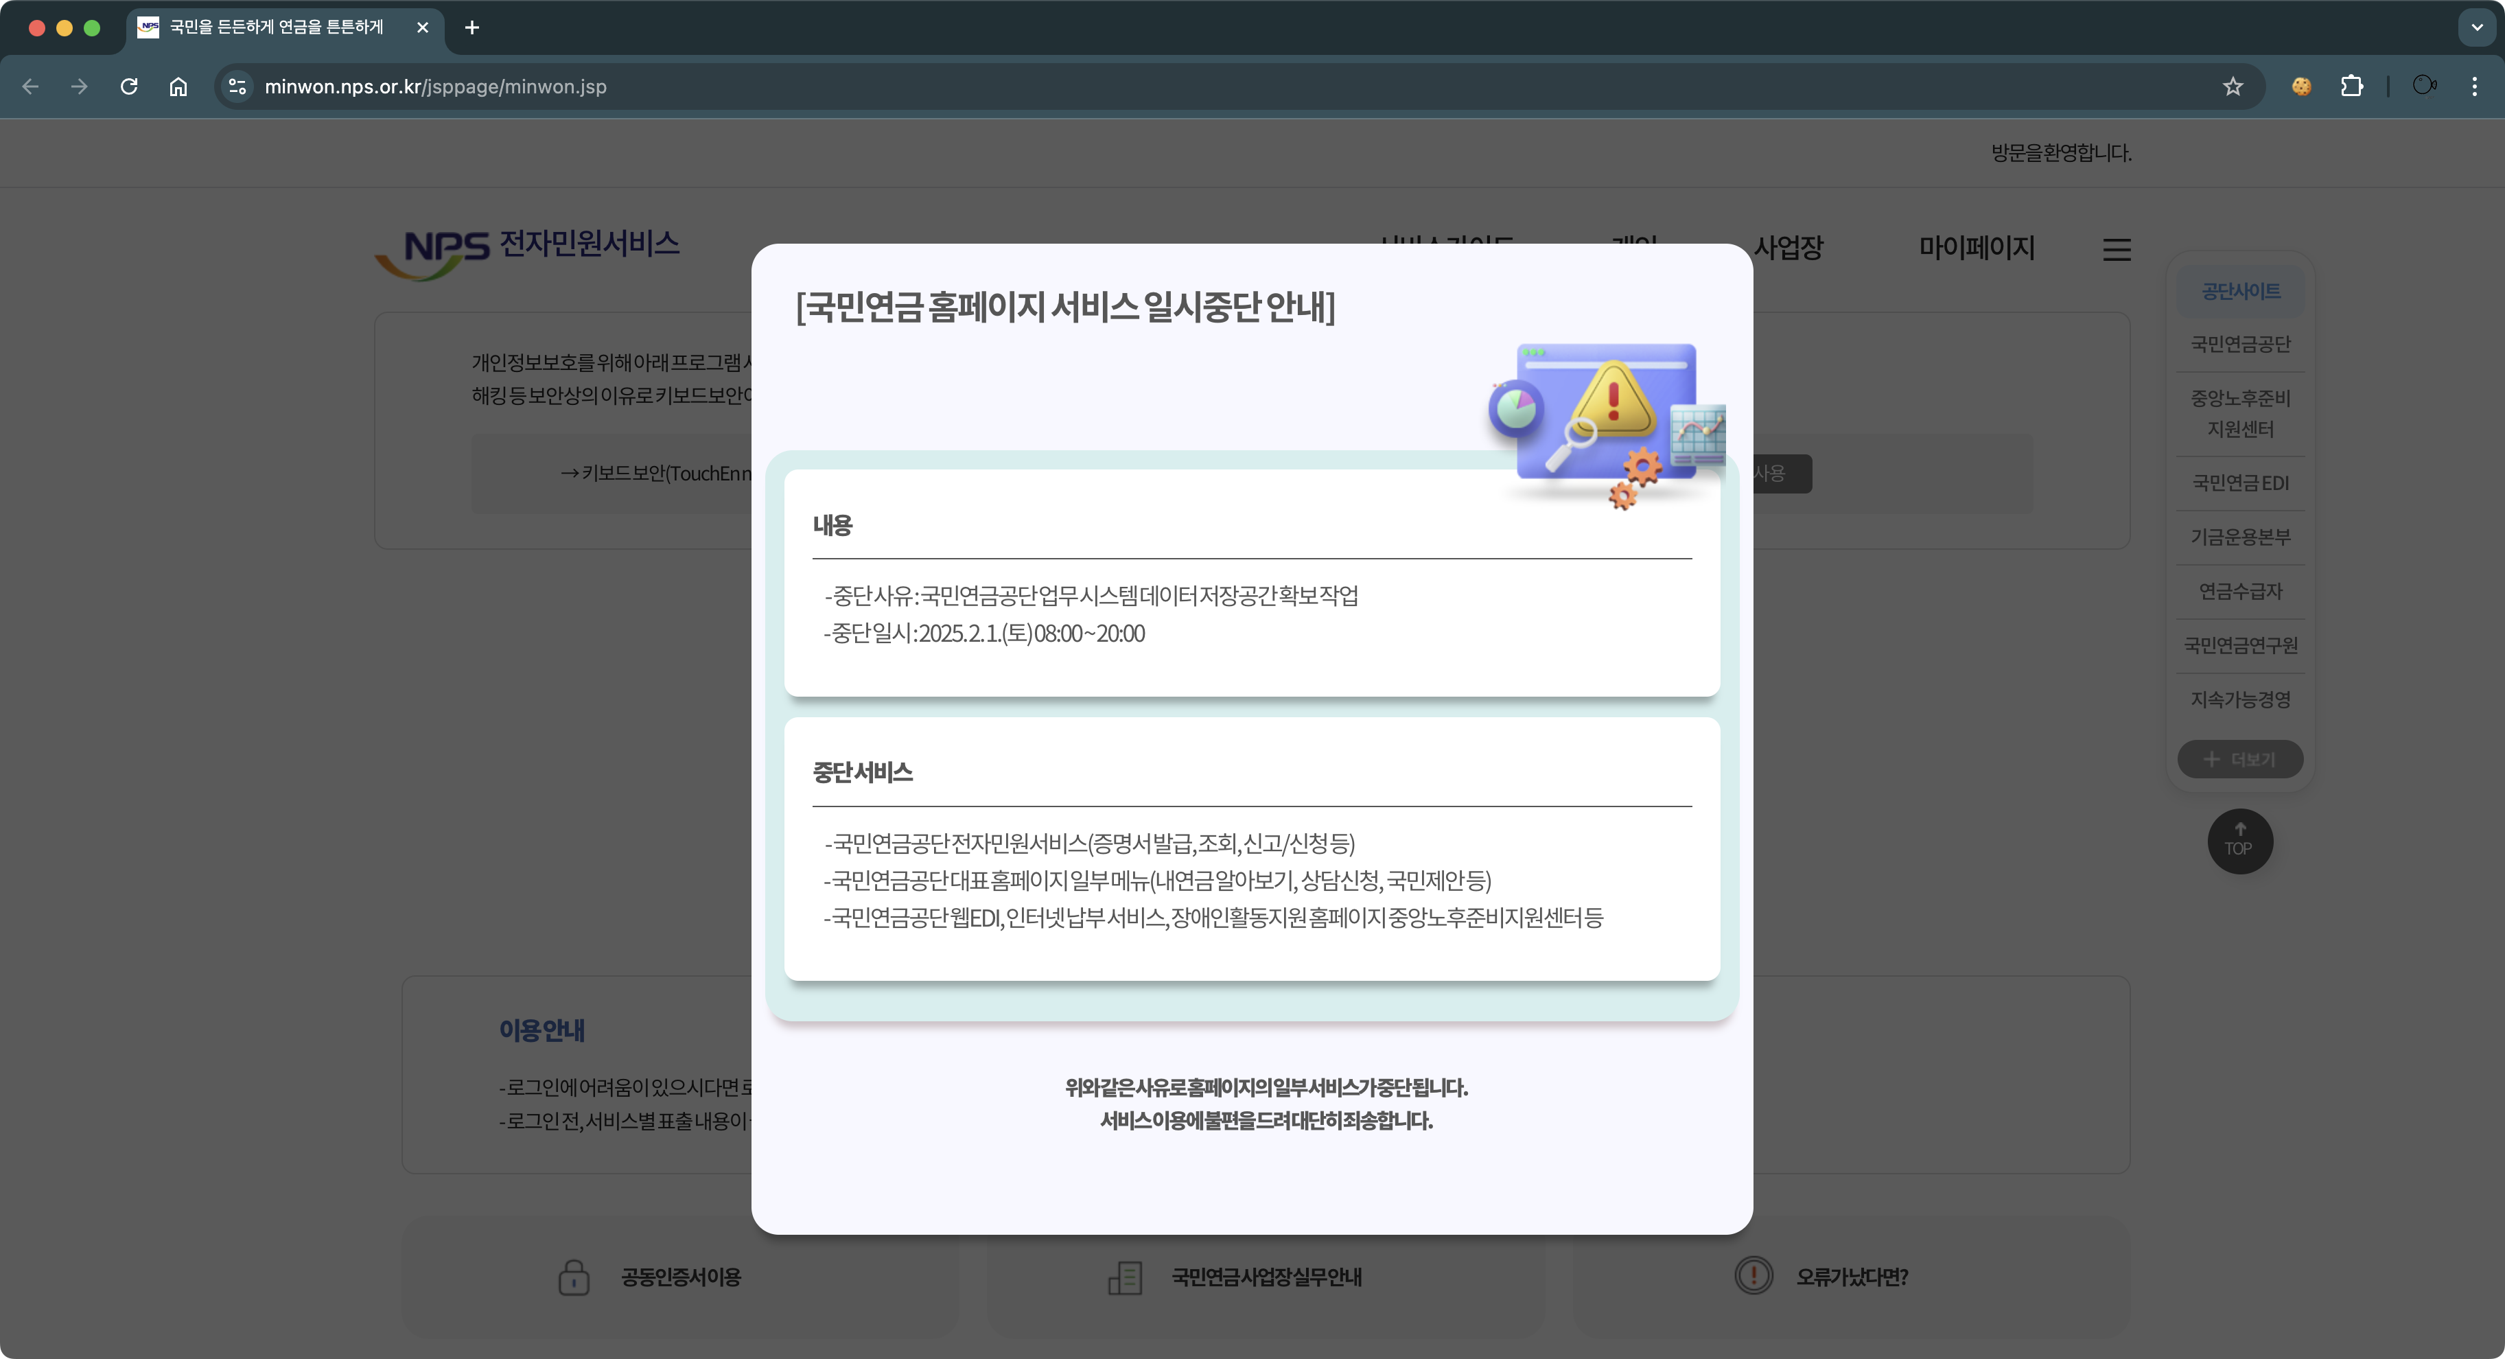2505x1359 pixels.
Task: Open the browser extensions puzzle icon
Action: click(x=2351, y=86)
